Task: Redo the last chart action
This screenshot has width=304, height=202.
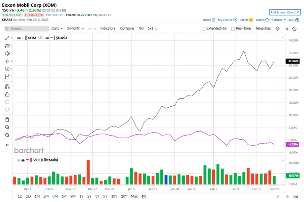Action: (7, 110)
